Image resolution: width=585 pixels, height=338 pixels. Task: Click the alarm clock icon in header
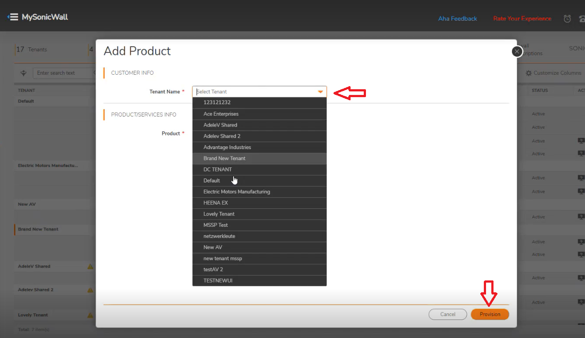(x=567, y=18)
